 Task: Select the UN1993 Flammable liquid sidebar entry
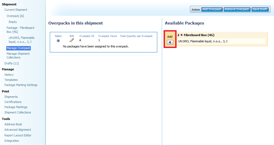coord(21,40)
